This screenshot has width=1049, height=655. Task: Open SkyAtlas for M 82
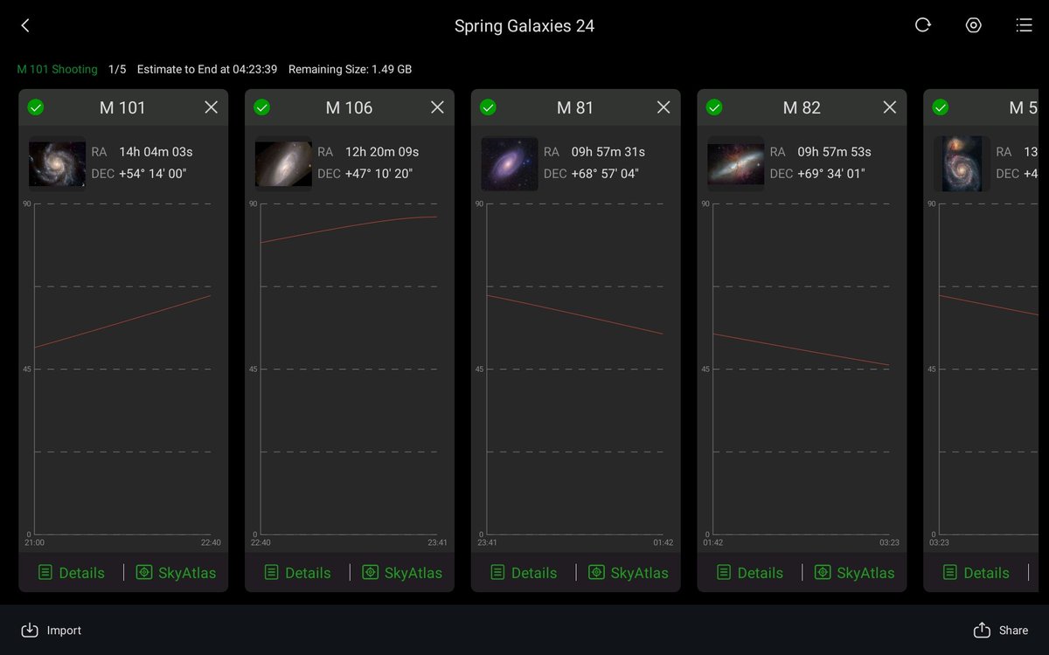pos(854,573)
